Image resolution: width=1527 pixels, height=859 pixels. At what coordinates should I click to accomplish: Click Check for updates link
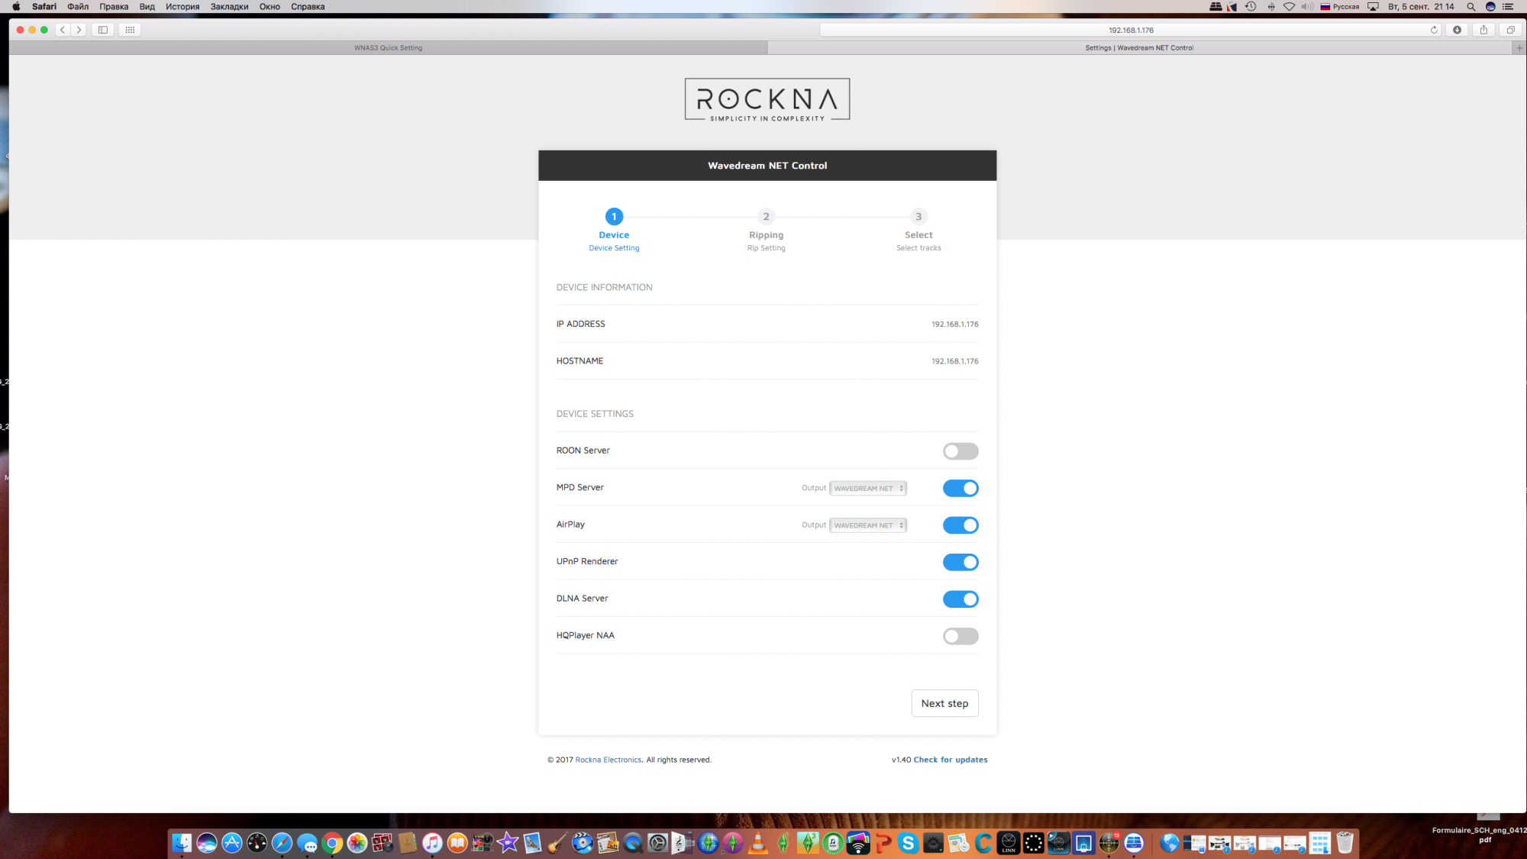(951, 760)
